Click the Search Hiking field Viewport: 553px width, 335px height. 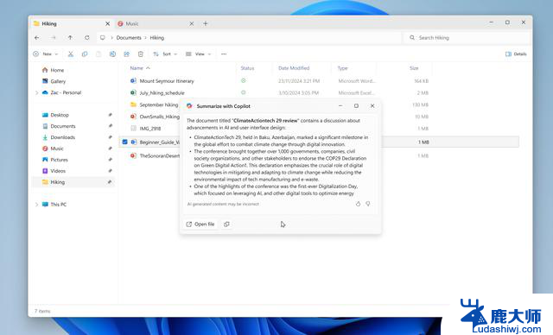467,38
